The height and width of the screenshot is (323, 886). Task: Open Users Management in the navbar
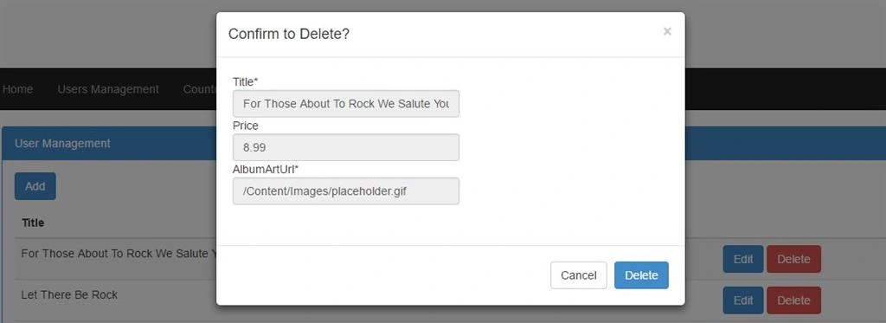pyautogui.click(x=108, y=89)
